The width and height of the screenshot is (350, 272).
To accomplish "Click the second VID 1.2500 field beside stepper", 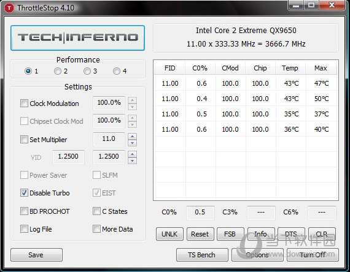I will pyautogui.click(x=109, y=157).
